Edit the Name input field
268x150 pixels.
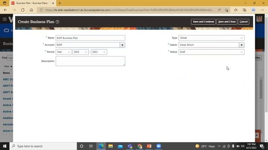pos(90,38)
